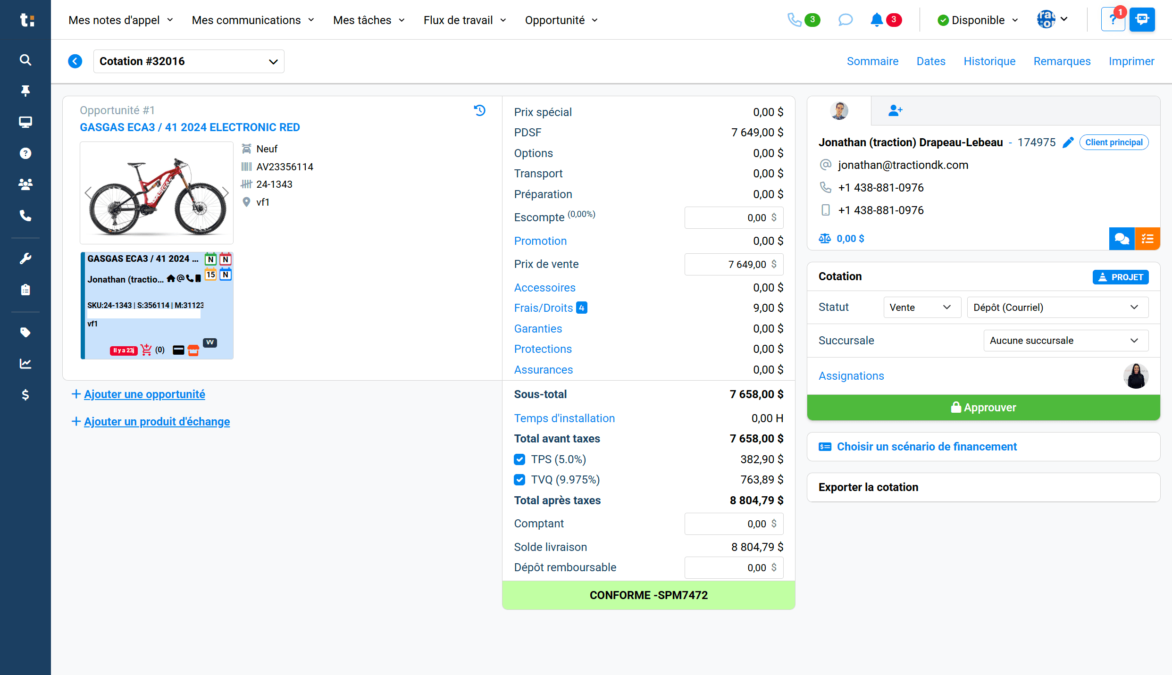This screenshot has height=675, width=1172.
Task: Open the search icon in sidebar
Action: pos(25,60)
